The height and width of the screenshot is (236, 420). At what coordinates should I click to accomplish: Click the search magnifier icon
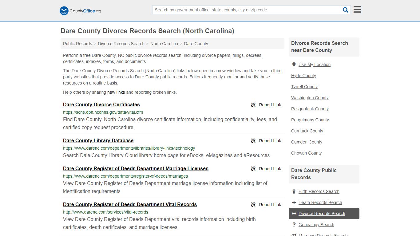click(346, 10)
